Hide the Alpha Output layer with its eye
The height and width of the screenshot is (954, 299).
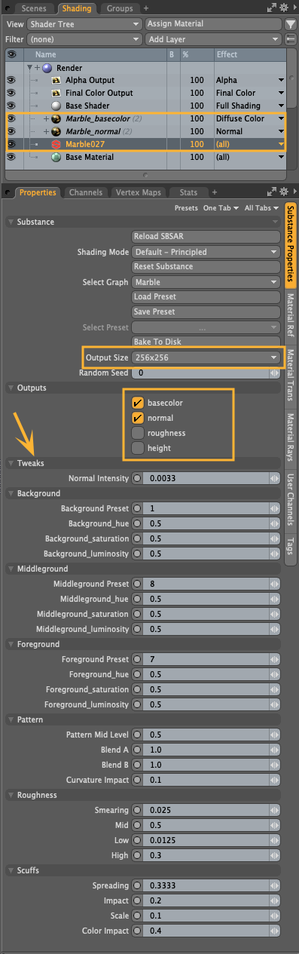click(x=11, y=80)
